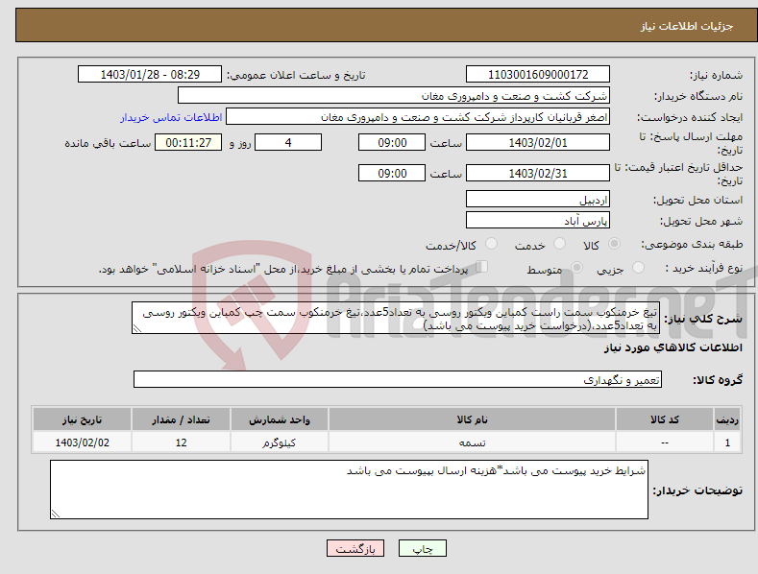Click the remaining days field showing 4
758x574 pixels.
288,142
